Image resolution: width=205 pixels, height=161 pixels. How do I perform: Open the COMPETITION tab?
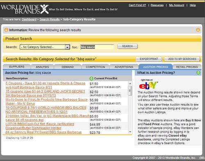click(96, 67)
